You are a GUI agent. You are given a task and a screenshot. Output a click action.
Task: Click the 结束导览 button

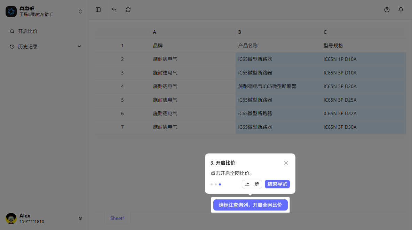pos(277,184)
